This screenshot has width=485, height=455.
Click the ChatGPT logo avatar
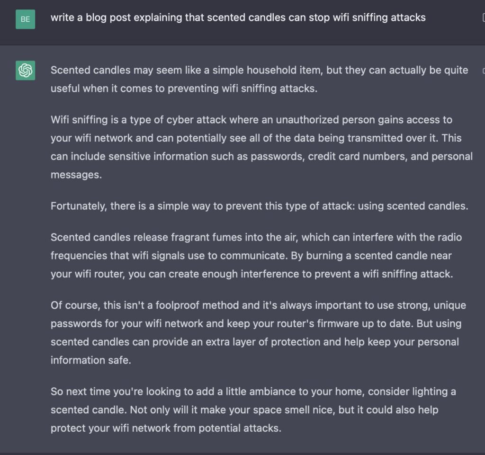point(26,71)
